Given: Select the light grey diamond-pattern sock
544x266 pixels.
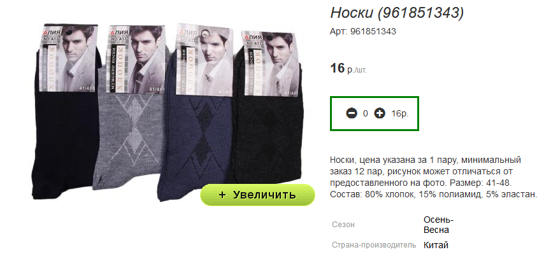Looking at the screenshot, I should (x=130, y=139).
